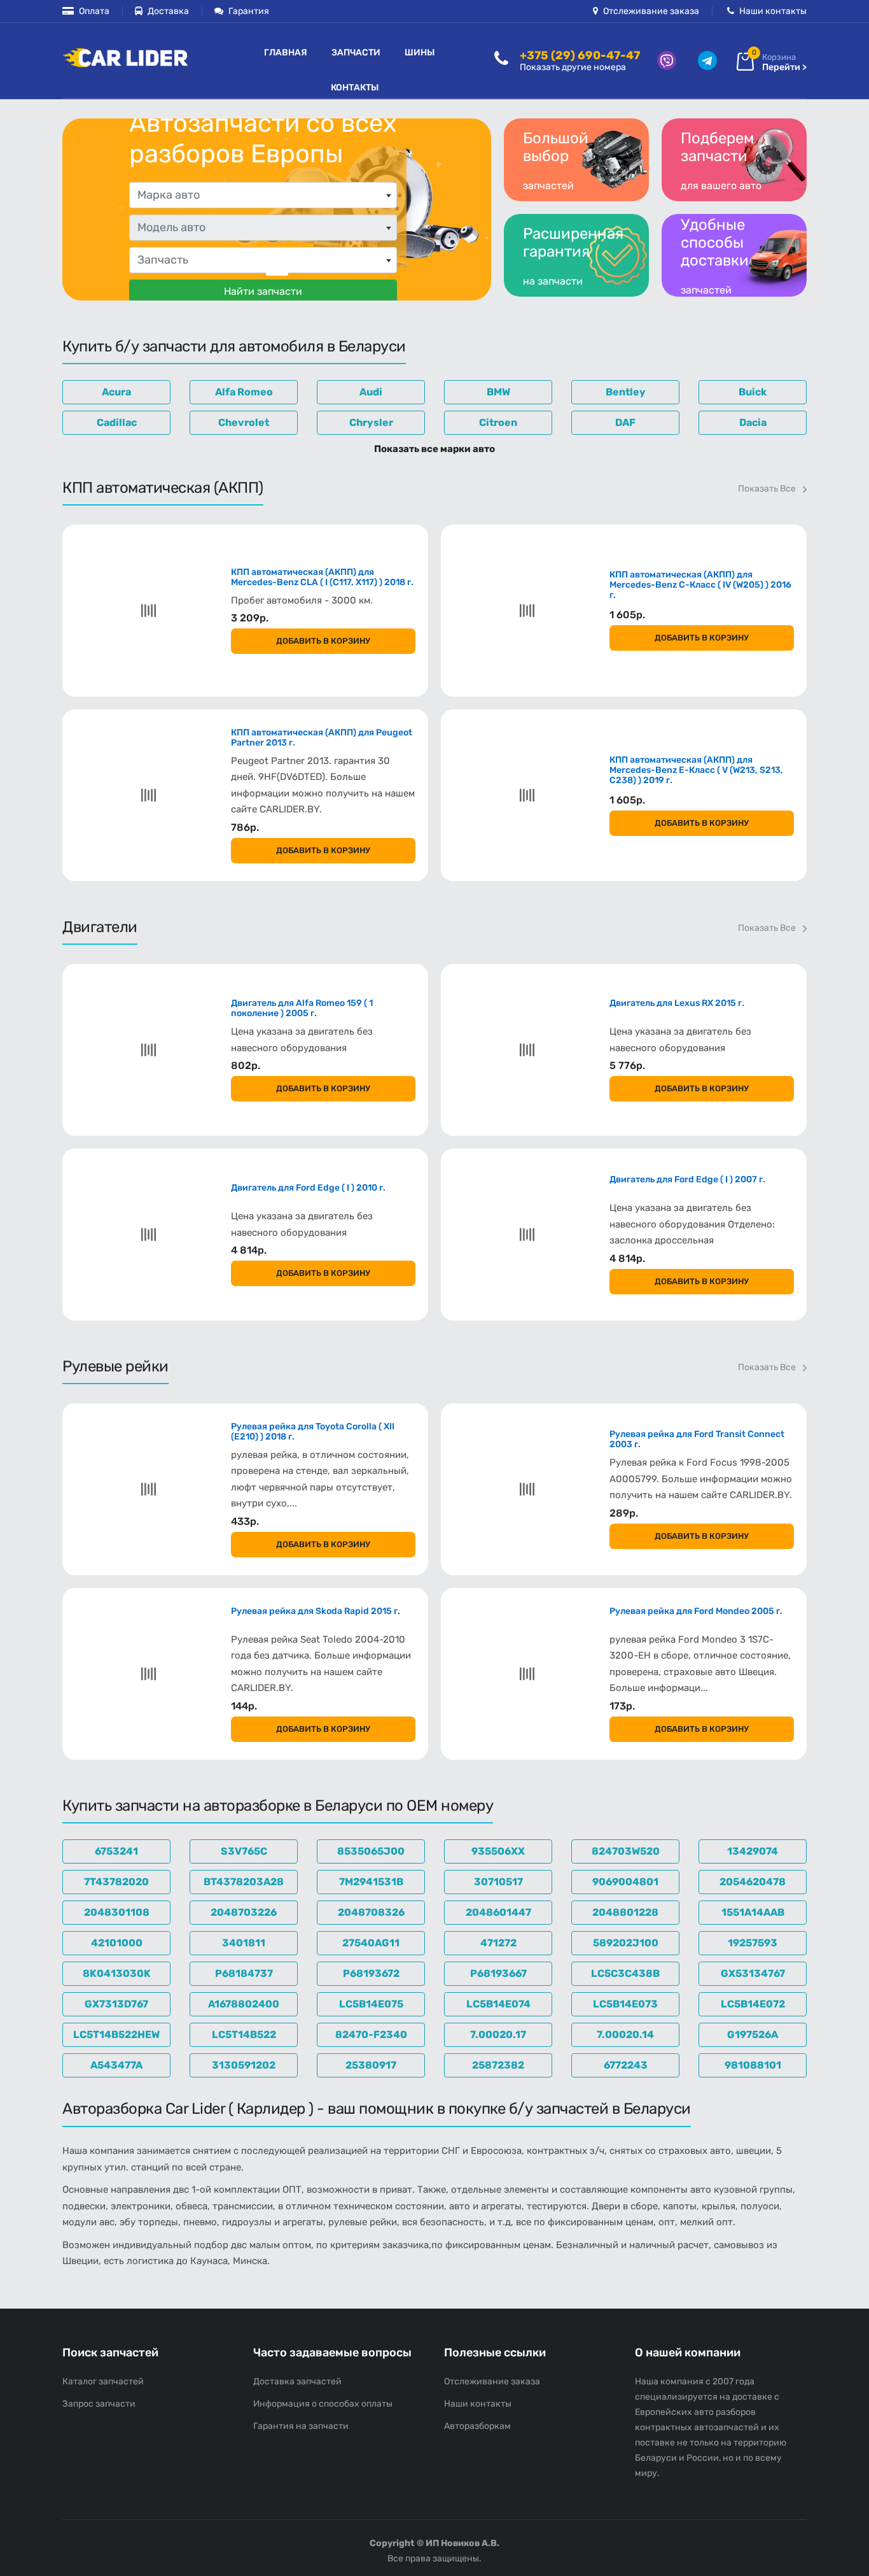This screenshot has height=2576, width=869.
Task: Add Lexus RX 2015 engine to cart
Action: tap(701, 1088)
